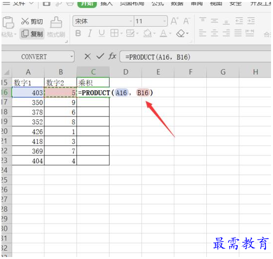Open the Page Layout (页面布局) tab

[x=132, y=4]
